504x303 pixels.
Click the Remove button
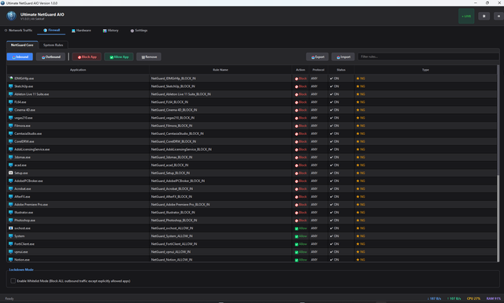tap(149, 57)
